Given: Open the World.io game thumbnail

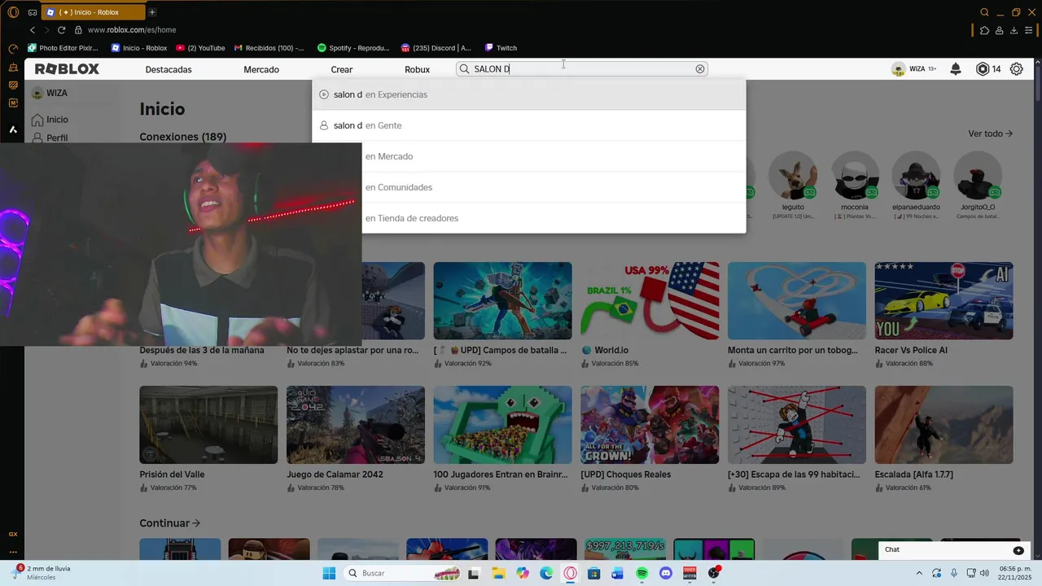Looking at the screenshot, I should pos(650,300).
